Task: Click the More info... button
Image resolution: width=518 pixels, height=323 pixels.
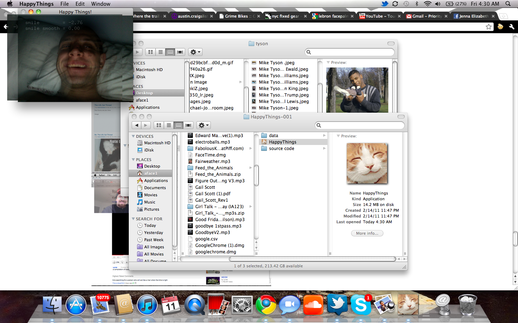Action: click(x=367, y=233)
